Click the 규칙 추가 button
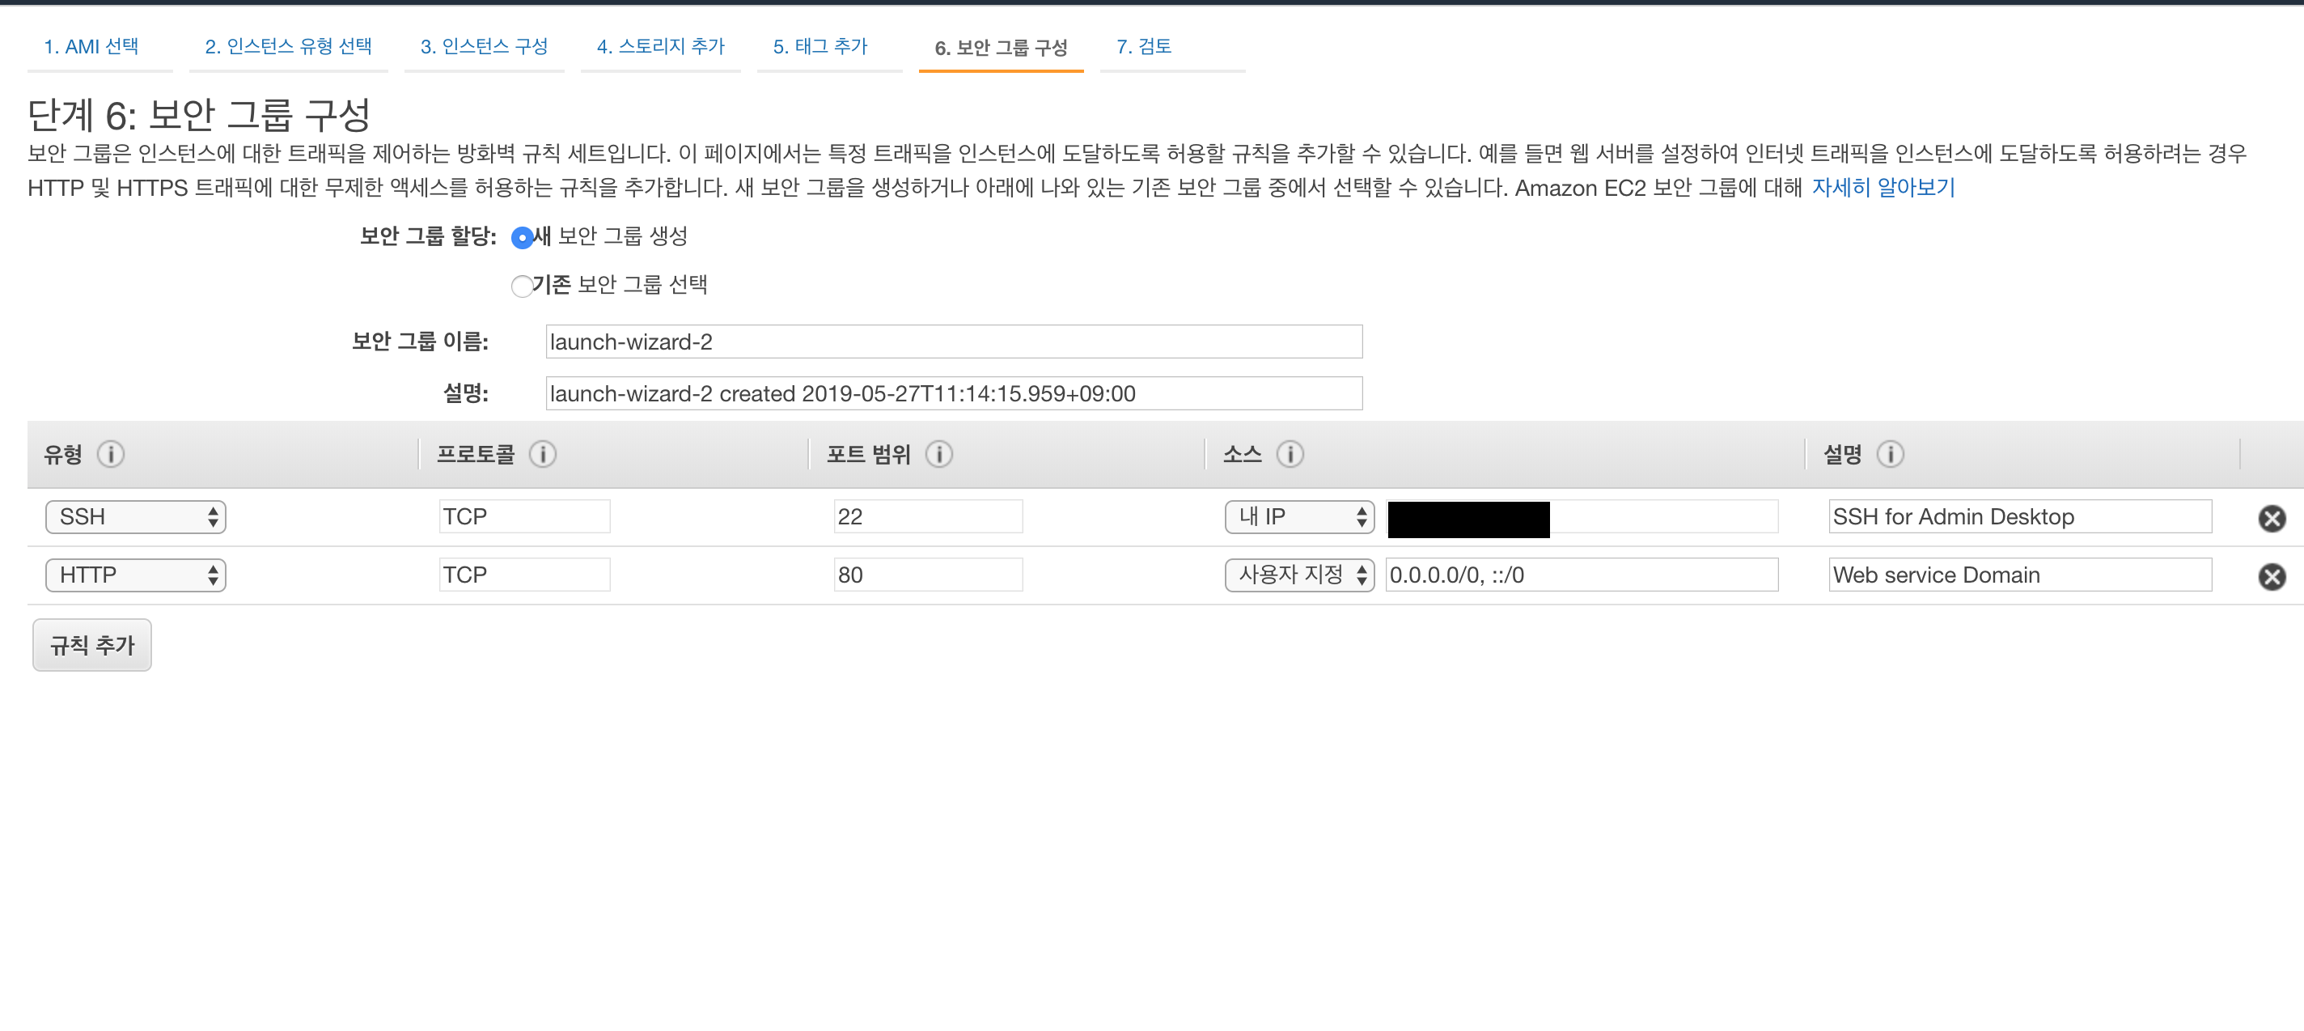The image size is (2304, 1031). point(92,644)
